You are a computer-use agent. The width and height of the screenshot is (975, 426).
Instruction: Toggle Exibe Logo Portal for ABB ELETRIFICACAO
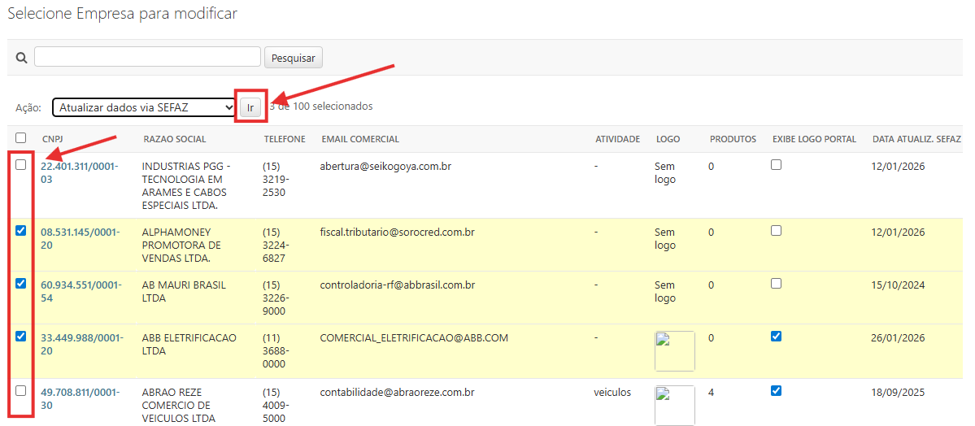click(776, 337)
